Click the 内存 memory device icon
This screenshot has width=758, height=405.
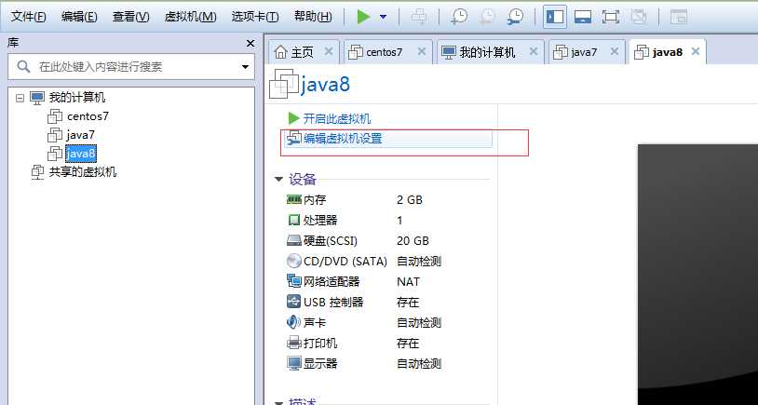coord(294,199)
